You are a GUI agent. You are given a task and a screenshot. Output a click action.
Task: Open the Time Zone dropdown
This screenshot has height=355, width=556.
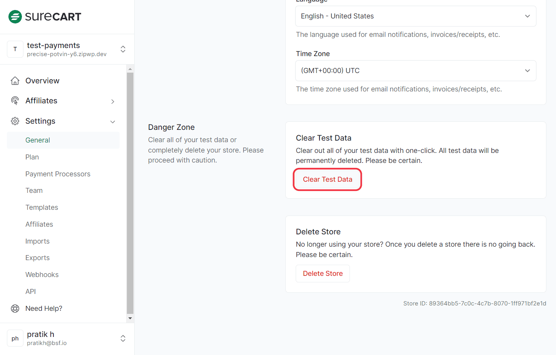pos(415,71)
